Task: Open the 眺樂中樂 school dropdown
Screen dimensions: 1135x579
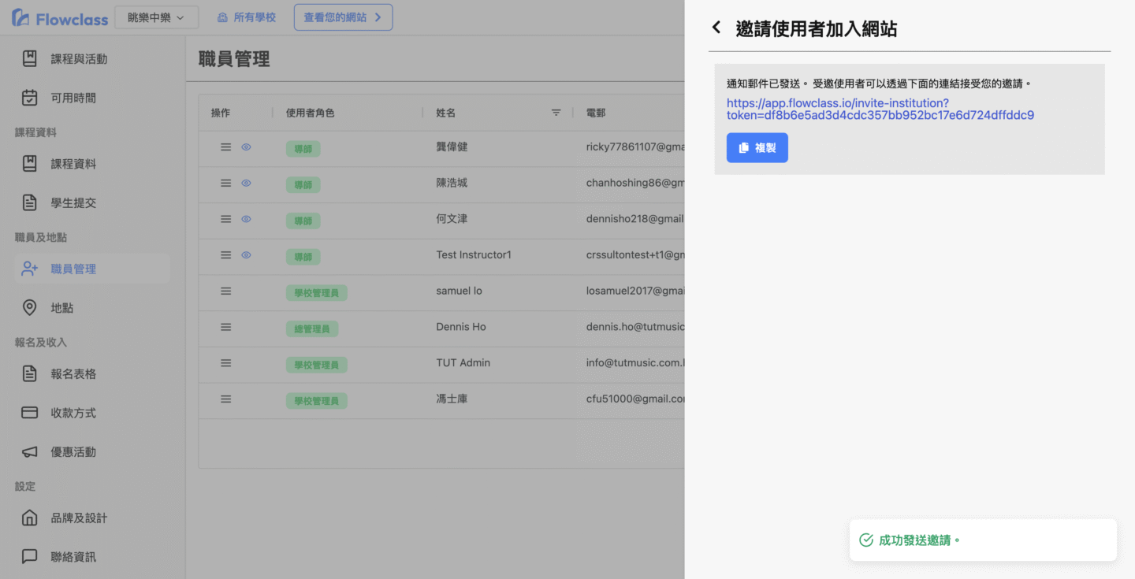Action: tap(156, 17)
